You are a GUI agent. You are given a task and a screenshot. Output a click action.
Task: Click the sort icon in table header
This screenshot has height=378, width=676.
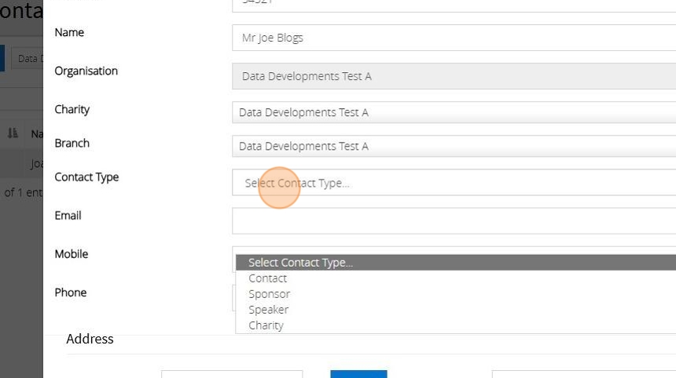[x=13, y=134]
